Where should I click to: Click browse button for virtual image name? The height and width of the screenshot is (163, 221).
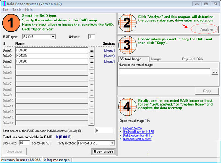[215, 72]
